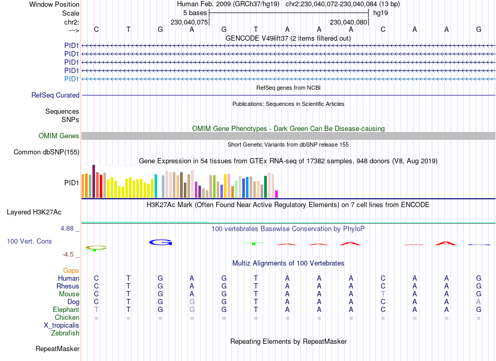Click 'Repeating Elements by RepeatMasker' title
Viewport: 496px width, 361px height.
pyautogui.click(x=288, y=341)
